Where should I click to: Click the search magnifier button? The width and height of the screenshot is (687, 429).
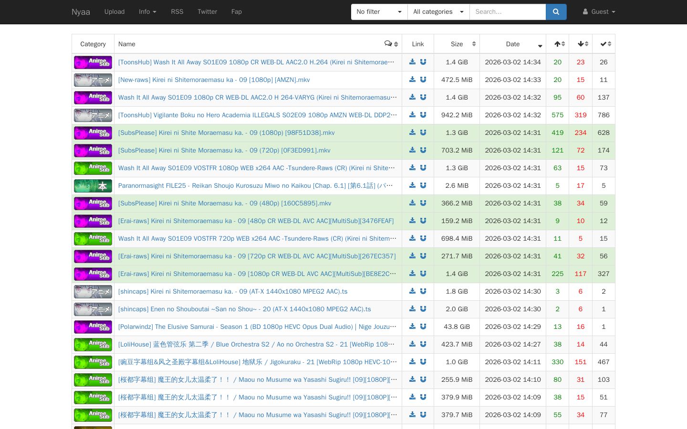point(556,12)
